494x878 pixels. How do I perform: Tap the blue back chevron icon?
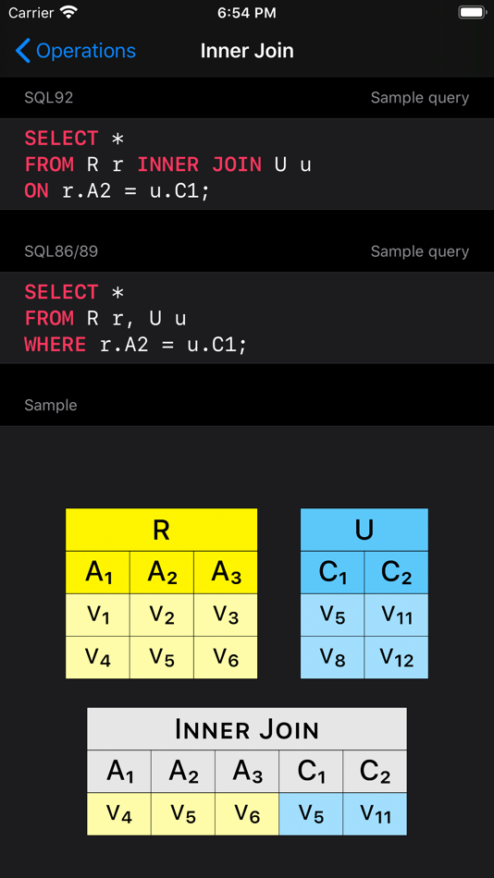pos(22,51)
